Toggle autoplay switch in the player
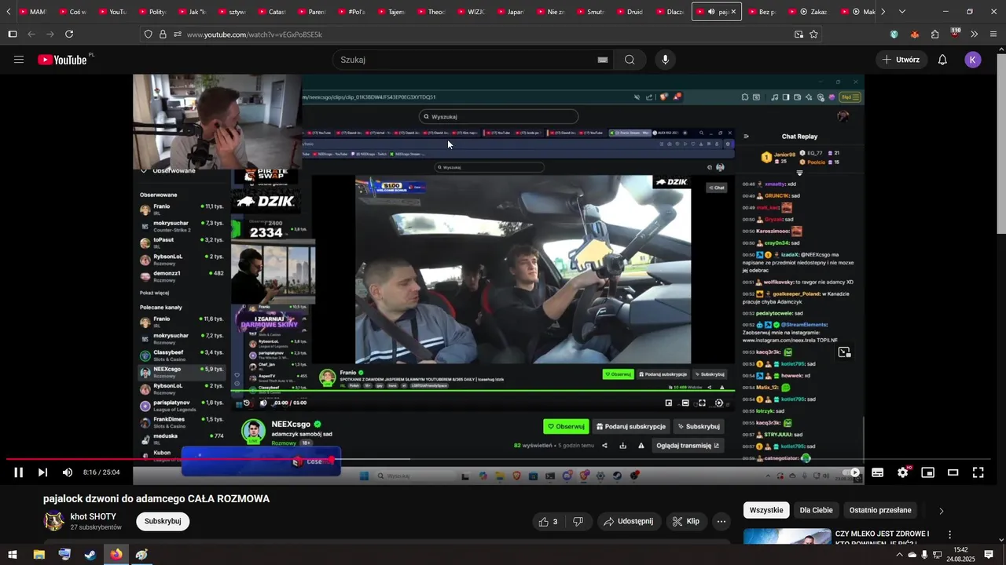Viewport: 1006px width, 565px height. [x=852, y=472]
